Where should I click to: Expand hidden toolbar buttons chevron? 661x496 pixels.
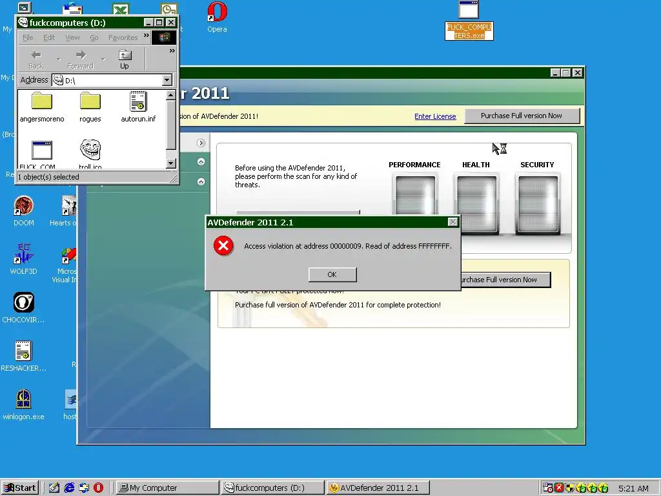172,51
